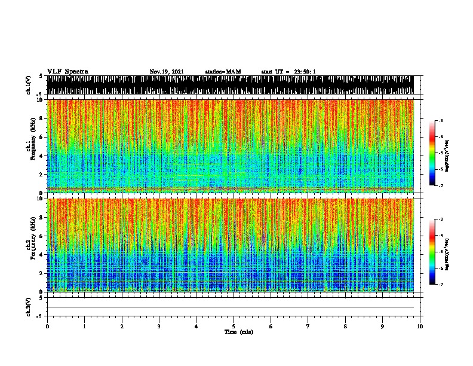The width and height of the screenshot is (473, 366).
Task: Click time axis tick label "5"
Action: click(x=234, y=327)
